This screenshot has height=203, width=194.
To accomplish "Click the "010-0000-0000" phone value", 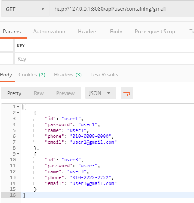I will pos(91,136).
